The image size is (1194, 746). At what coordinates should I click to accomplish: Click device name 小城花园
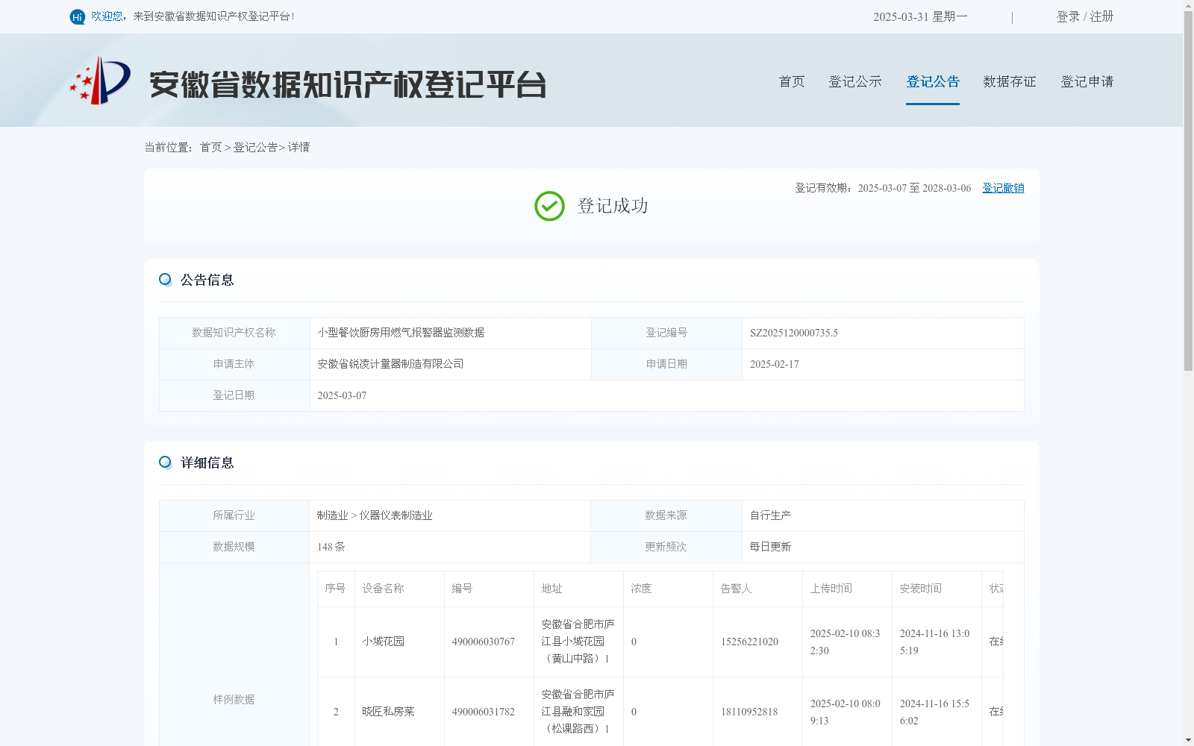383,642
